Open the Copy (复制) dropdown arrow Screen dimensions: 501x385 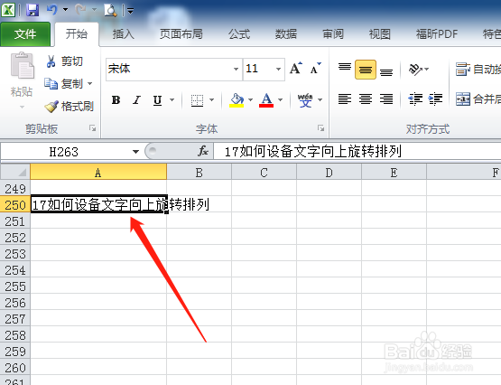click(89, 84)
